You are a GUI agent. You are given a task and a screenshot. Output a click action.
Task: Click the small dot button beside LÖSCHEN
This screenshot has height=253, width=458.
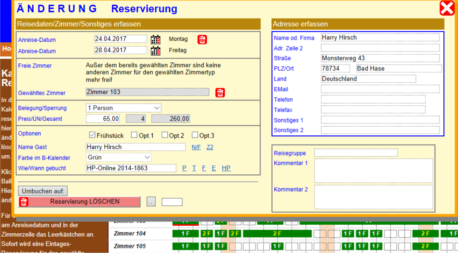point(151,202)
